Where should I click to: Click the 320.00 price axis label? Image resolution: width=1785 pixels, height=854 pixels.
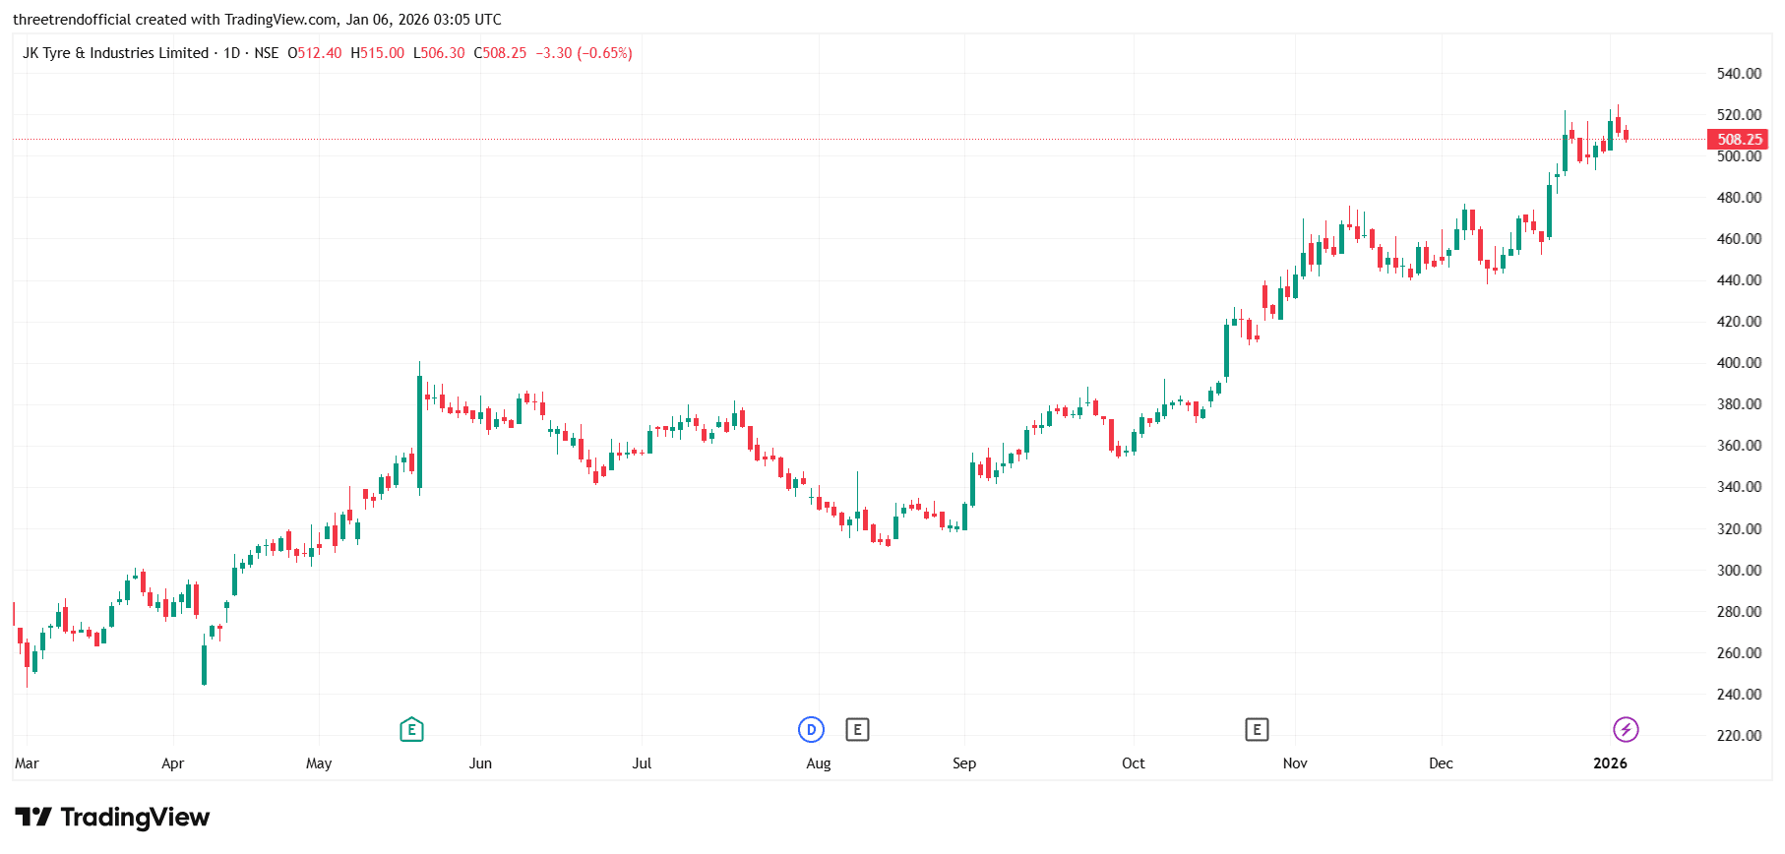[1739, 529]
